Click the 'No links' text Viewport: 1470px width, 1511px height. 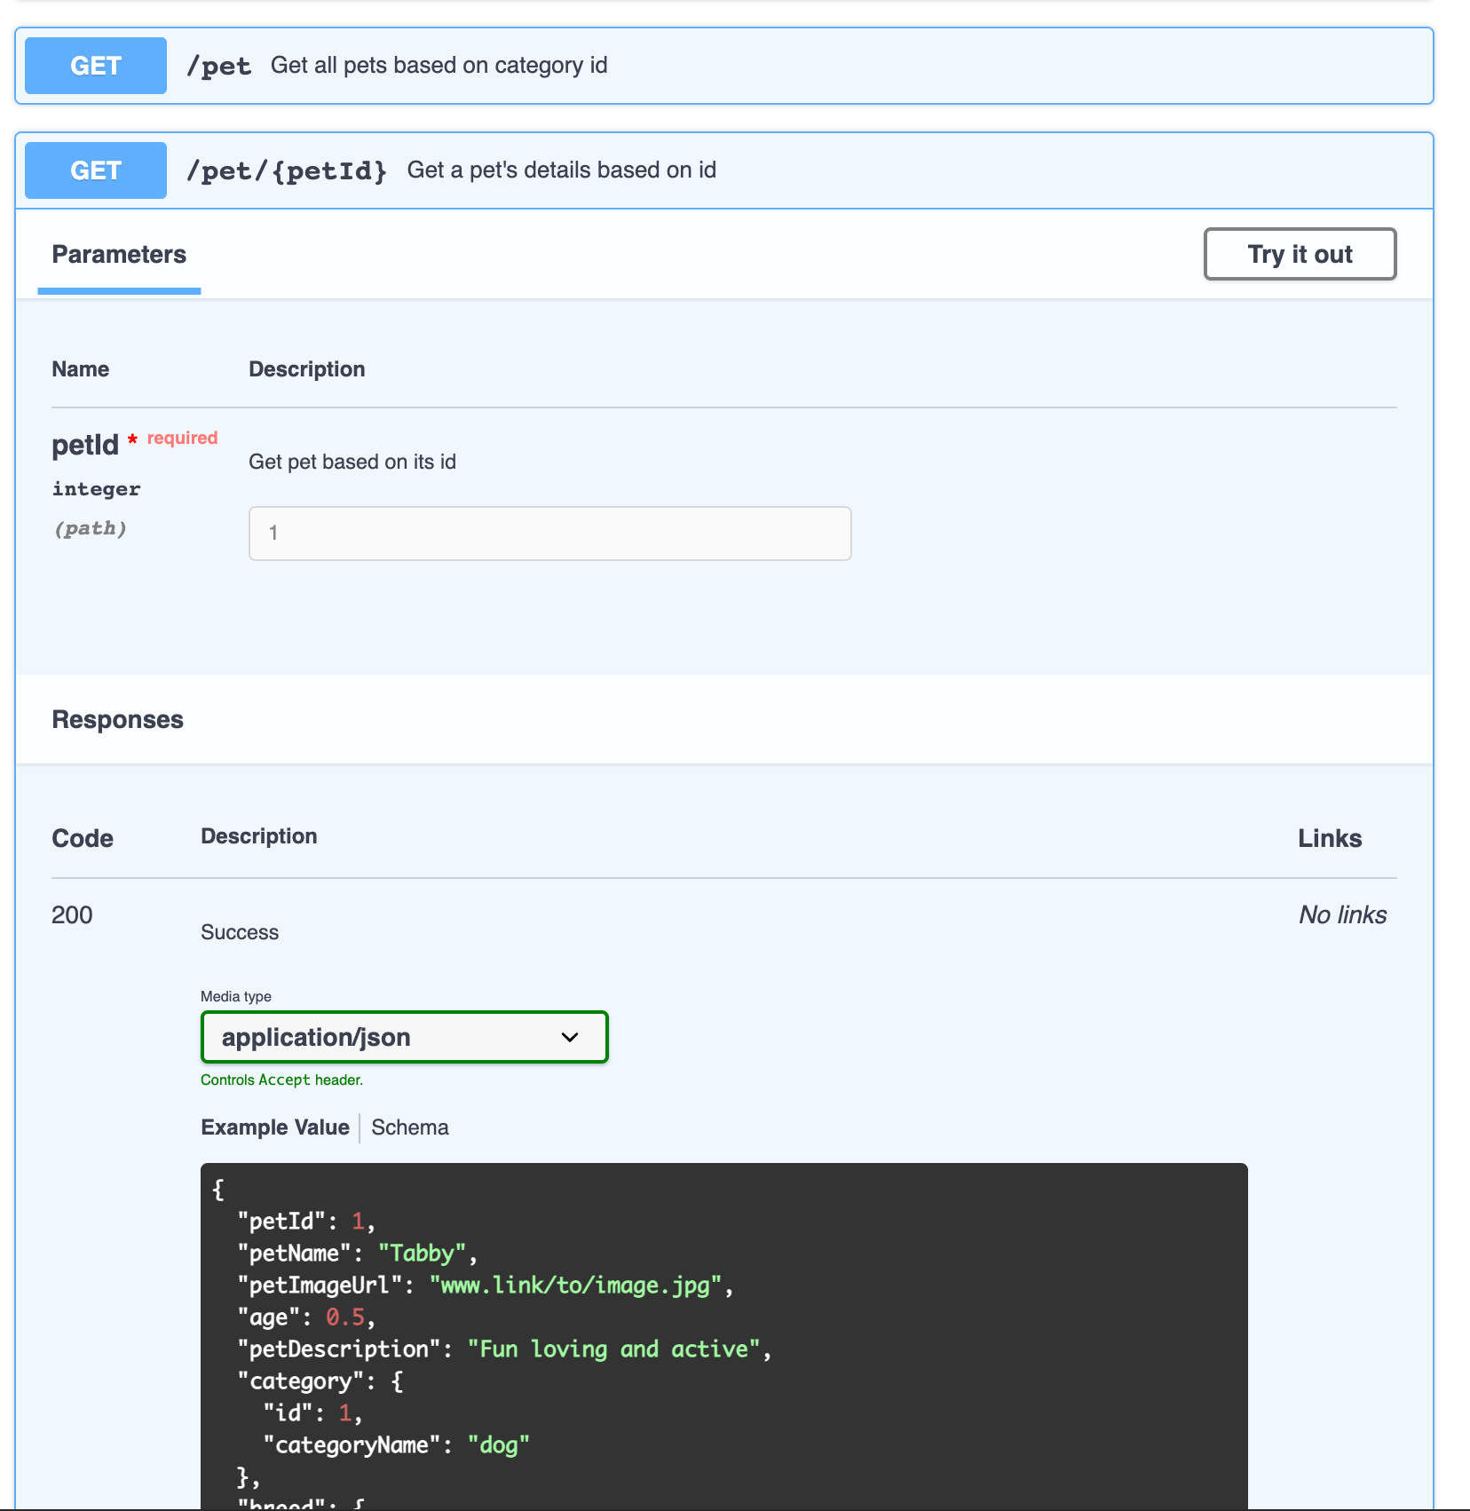[x=1341, y=915]
